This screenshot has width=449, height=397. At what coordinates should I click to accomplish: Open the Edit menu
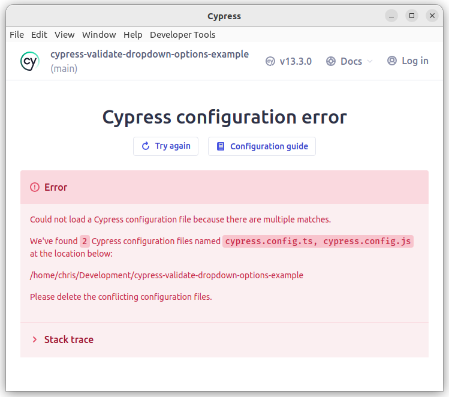click(x=39, y=35)
